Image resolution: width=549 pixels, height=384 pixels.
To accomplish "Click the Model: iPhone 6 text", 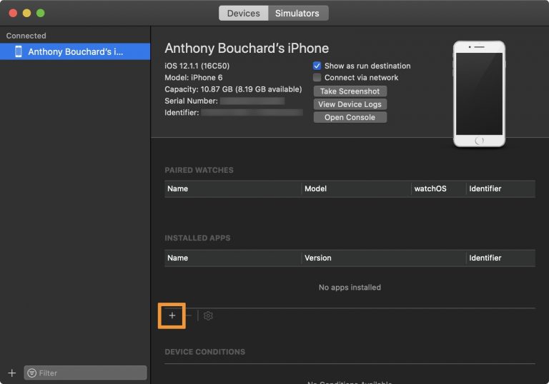I will [193, 77].
